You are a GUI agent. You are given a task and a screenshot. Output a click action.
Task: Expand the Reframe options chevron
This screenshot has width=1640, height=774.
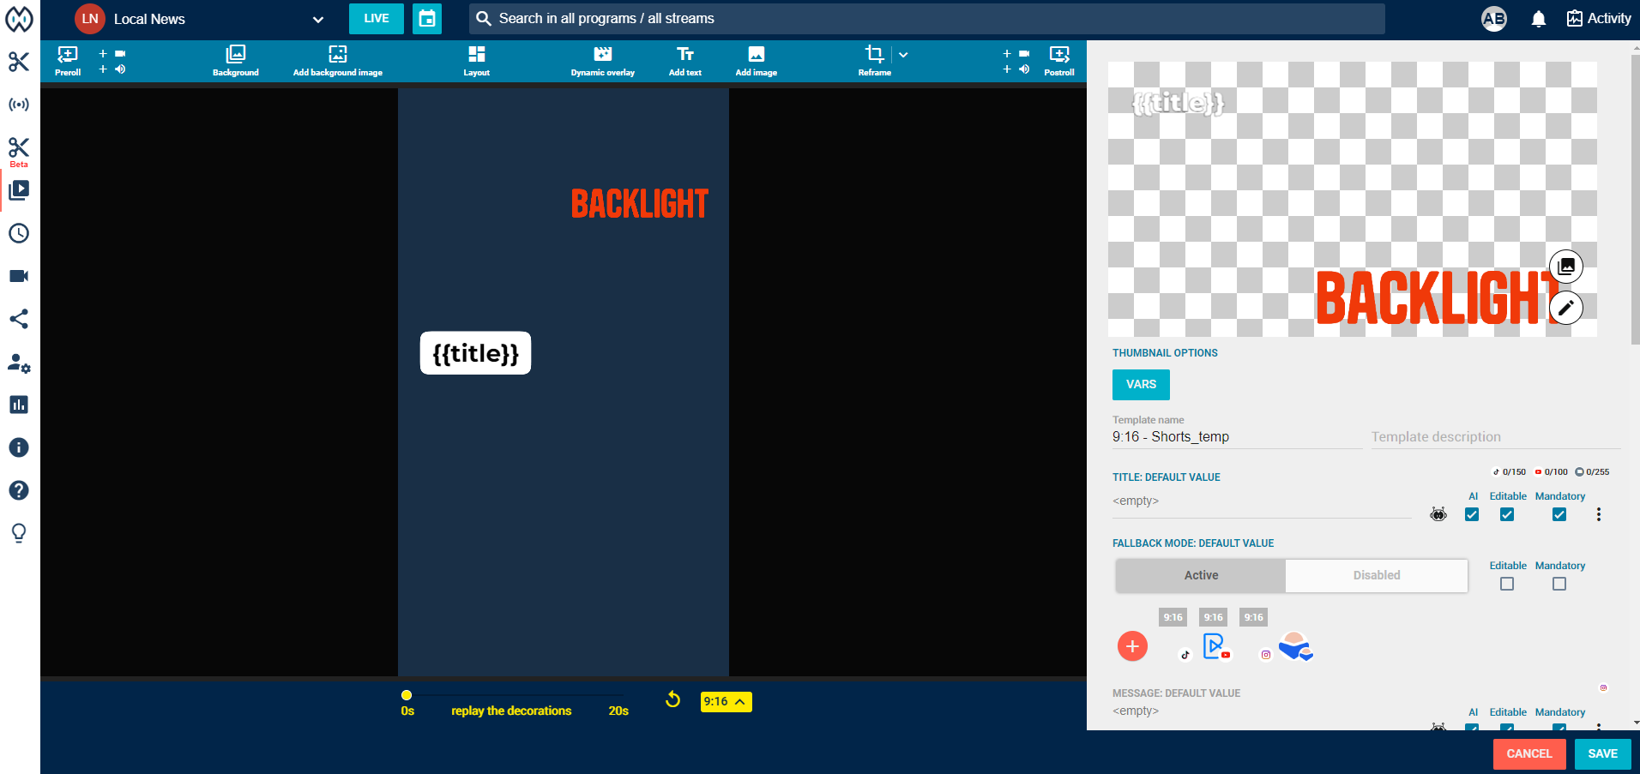point(903,55)
